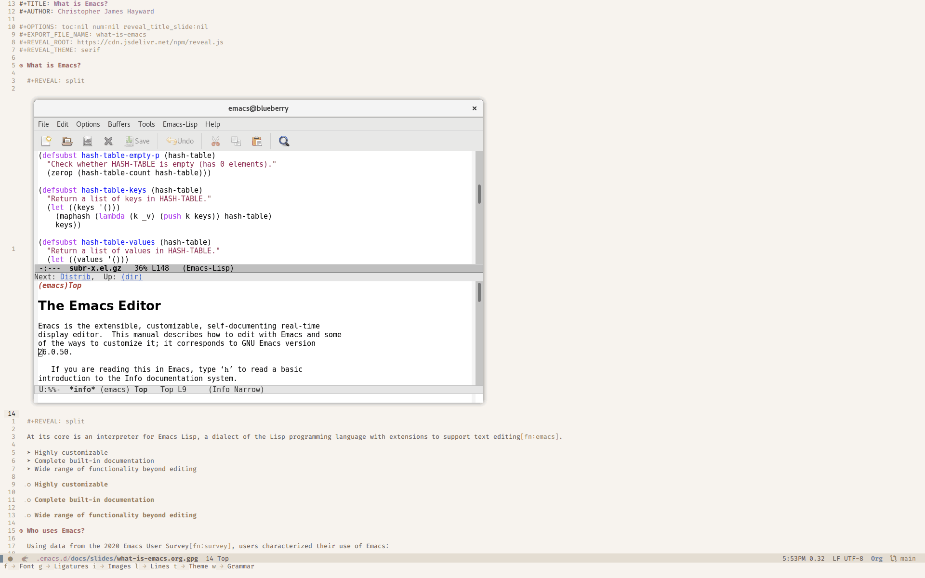Screen dimensions: 925x578
Task: Click the Edit menu
Action: 63,124
